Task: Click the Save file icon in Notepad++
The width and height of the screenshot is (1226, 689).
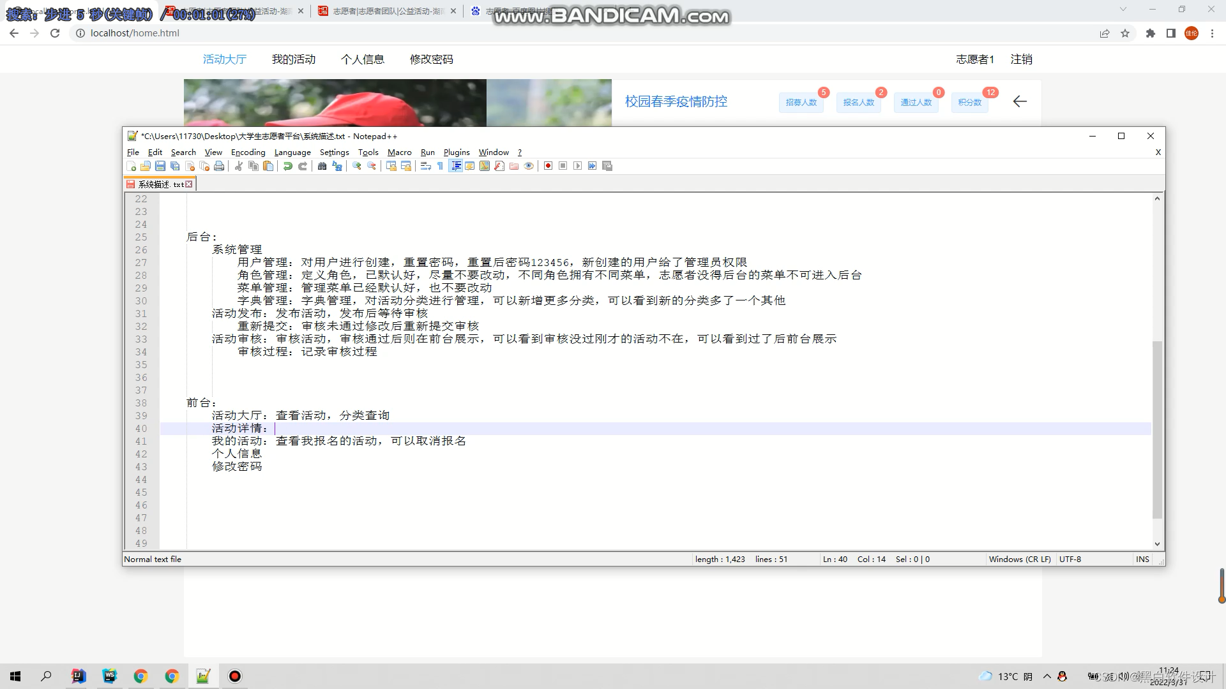Action: (x=160, y=166)
